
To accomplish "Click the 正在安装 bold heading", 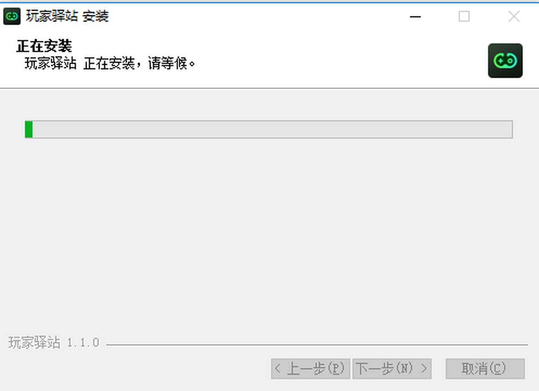I will [x=44, y=46].
